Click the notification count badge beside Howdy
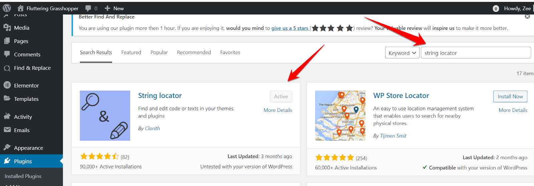Image resolution: width=534 pixels, height=186 pixels. point(496,9)
